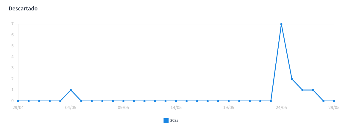
Task: Click the 7 label on the y-axis
Action: pyautogui.click(x=13, y=24)
